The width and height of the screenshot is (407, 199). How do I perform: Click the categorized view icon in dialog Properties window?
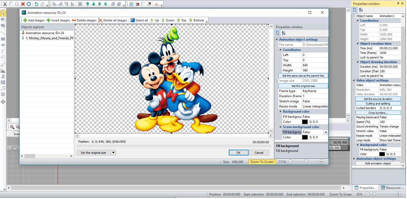[x=278, y=33]
